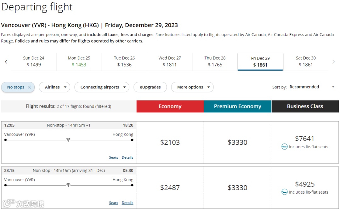The width and height of the screenshot is (340, 210).
Task: Click the previous dates arrow
Action: (6, 62)
